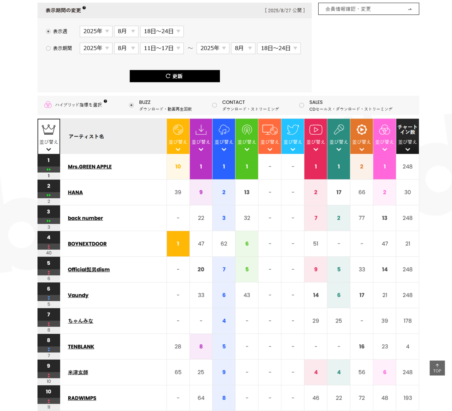452x411 pixels.
Task: Open the 表示週 week dropdown 18日〜24日
Action: pyautogui.click(x=162, y=31)
